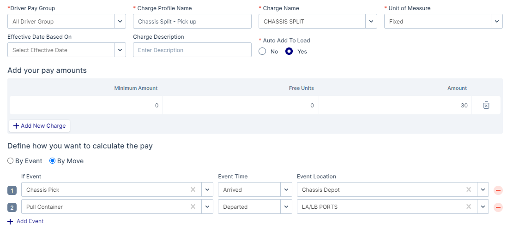Open the Driver Pay Group dropdown

click(120, 22)
